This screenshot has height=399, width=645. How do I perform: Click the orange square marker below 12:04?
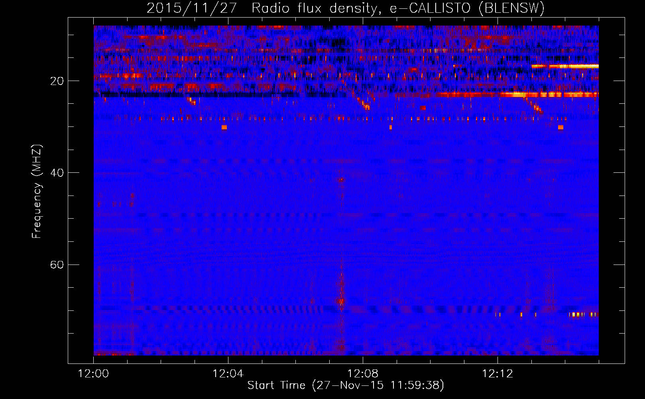click(224, 127)
